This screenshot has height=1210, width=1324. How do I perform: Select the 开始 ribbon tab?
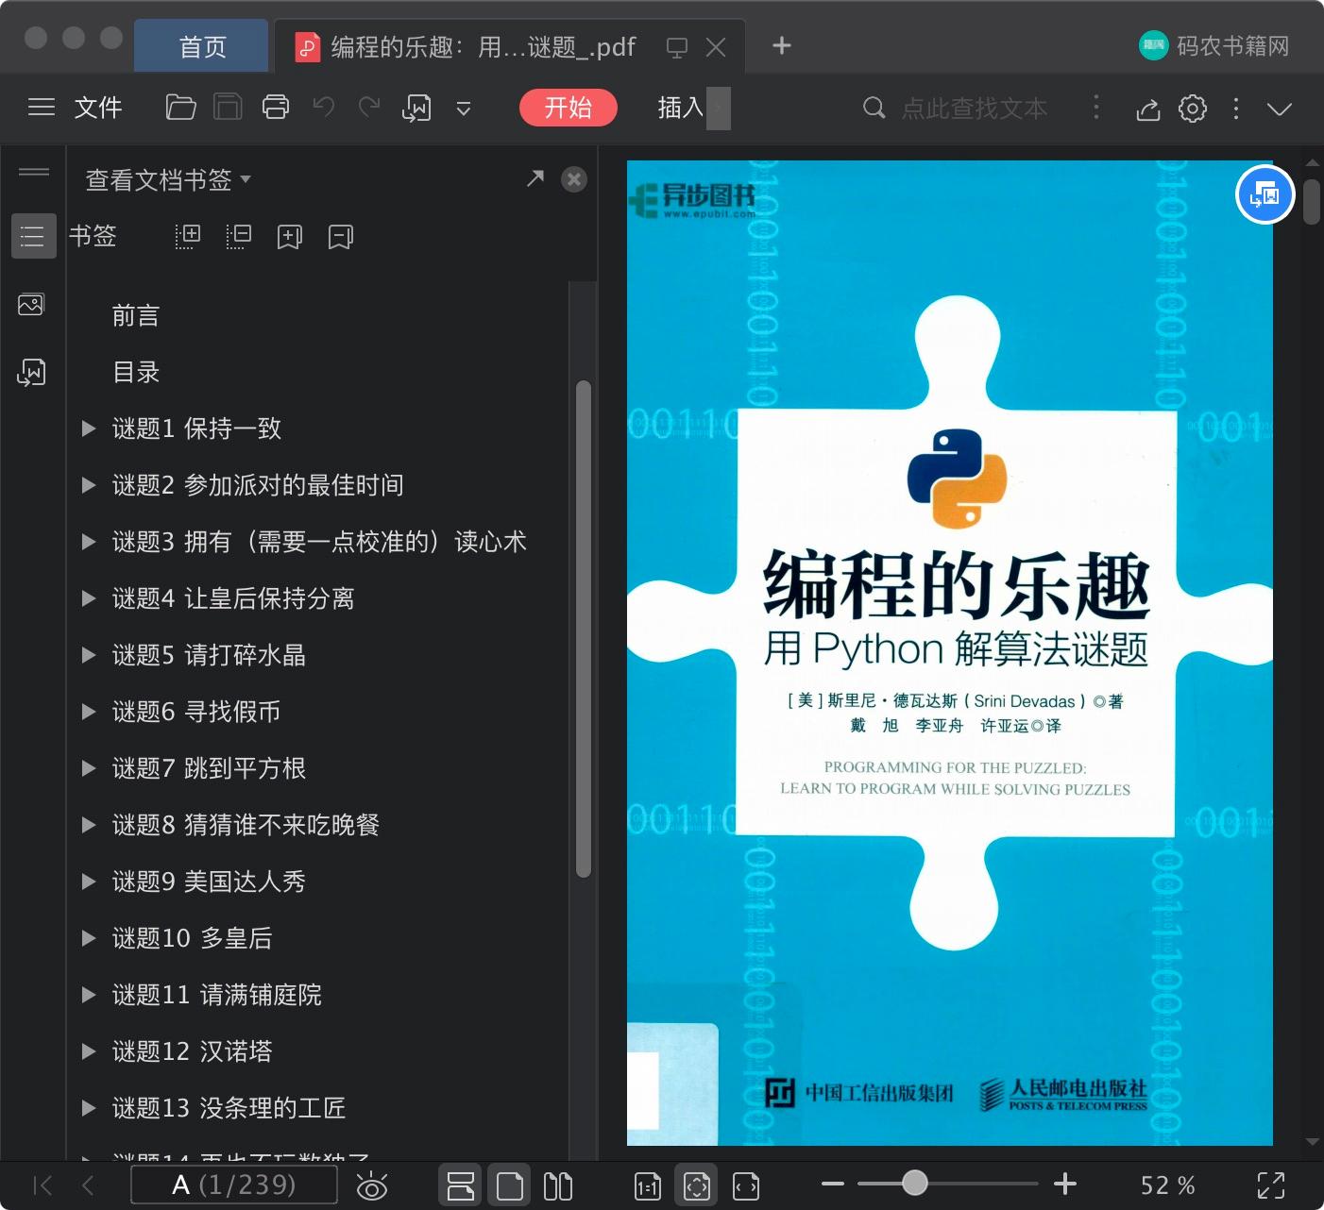pyautogui.click(x=568, y=108)
